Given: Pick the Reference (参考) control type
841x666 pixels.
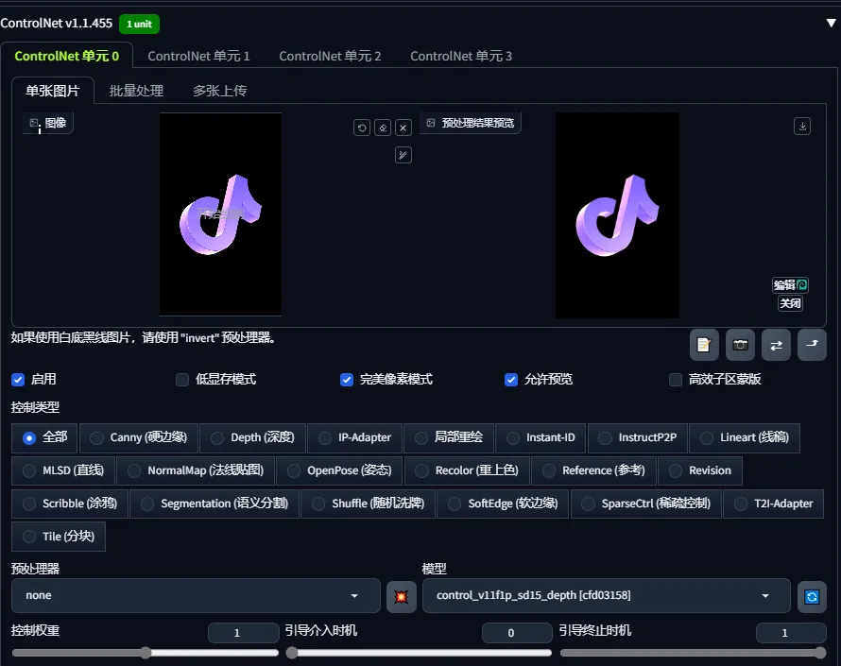Looking at the screenshot, I should 593,470.
